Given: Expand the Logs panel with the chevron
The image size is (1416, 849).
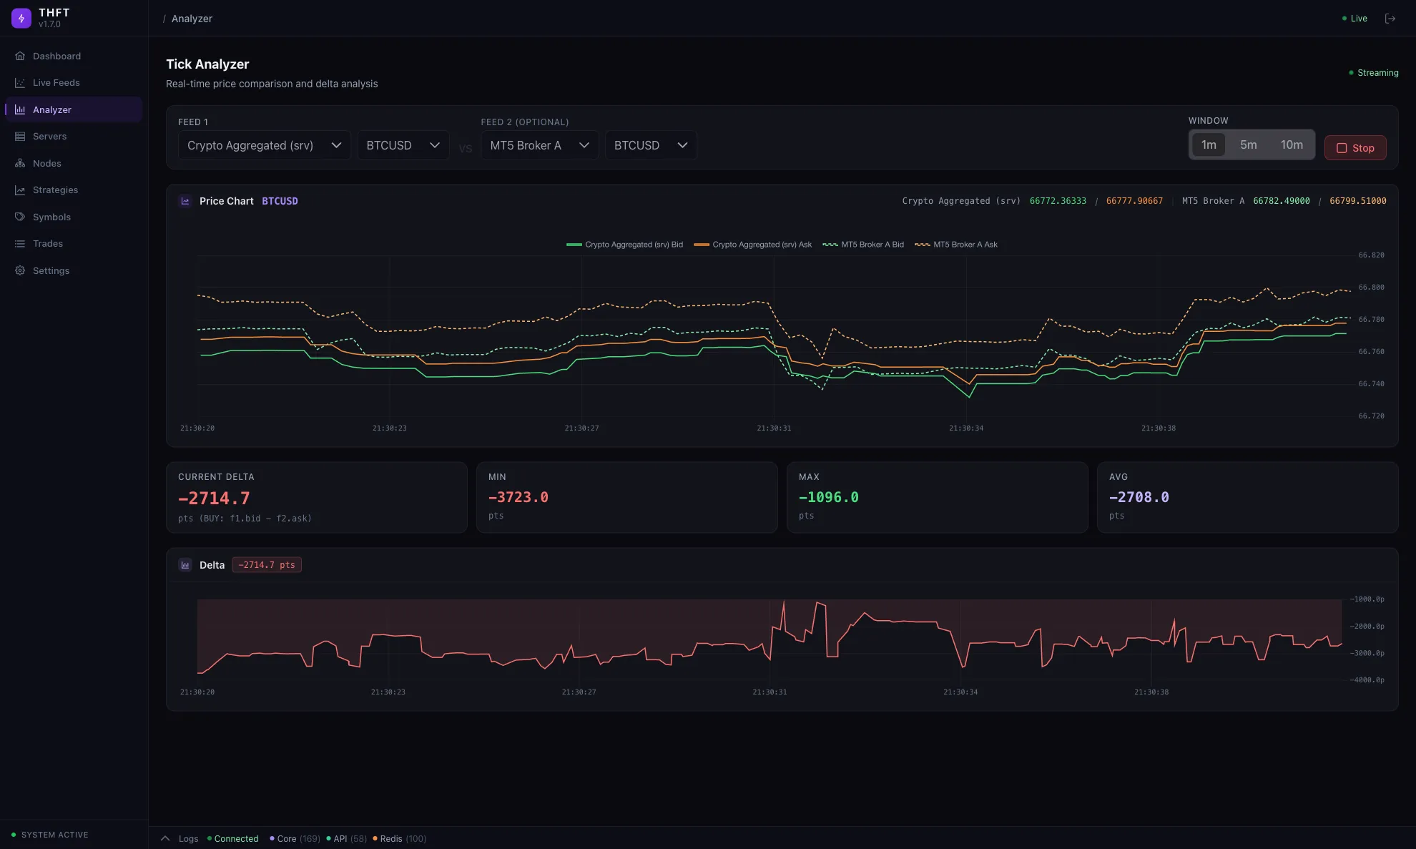Looking at the screenshot, I should (x=165, y=838).
